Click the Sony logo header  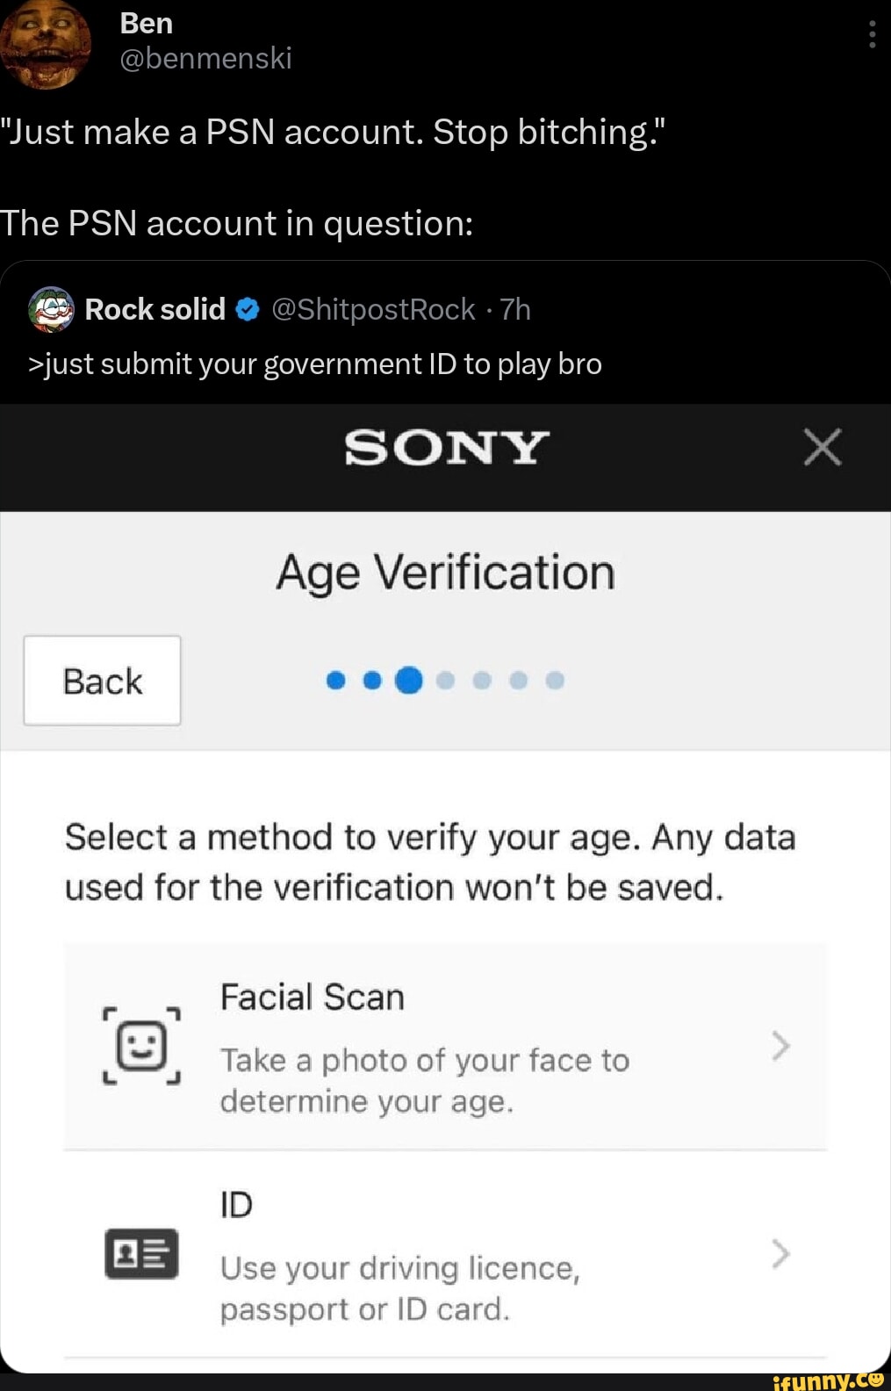446,448
